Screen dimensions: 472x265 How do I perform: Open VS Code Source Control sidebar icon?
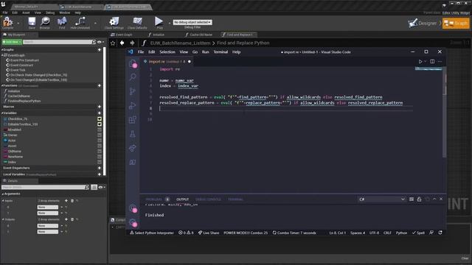133,91
